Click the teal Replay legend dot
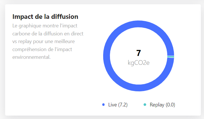 tap(145, 105)
